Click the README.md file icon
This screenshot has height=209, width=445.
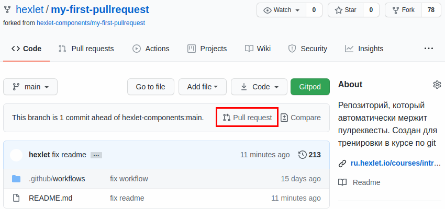pos(16,198)
